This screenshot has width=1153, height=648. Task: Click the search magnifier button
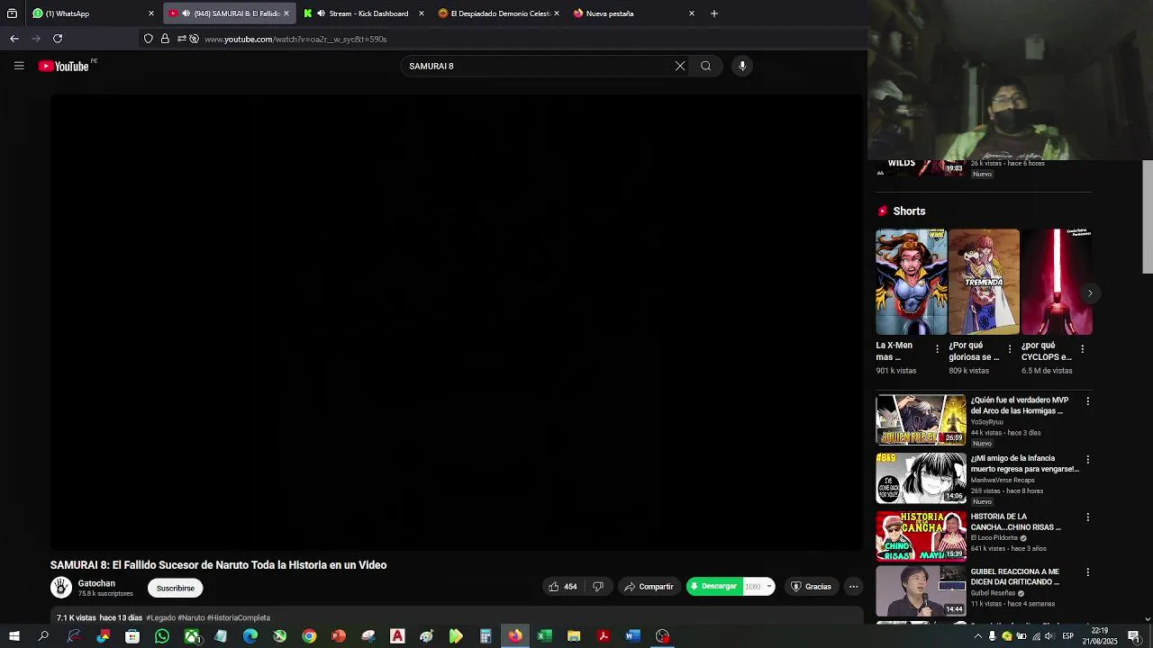pyautogui.click(x=706, y=66)
